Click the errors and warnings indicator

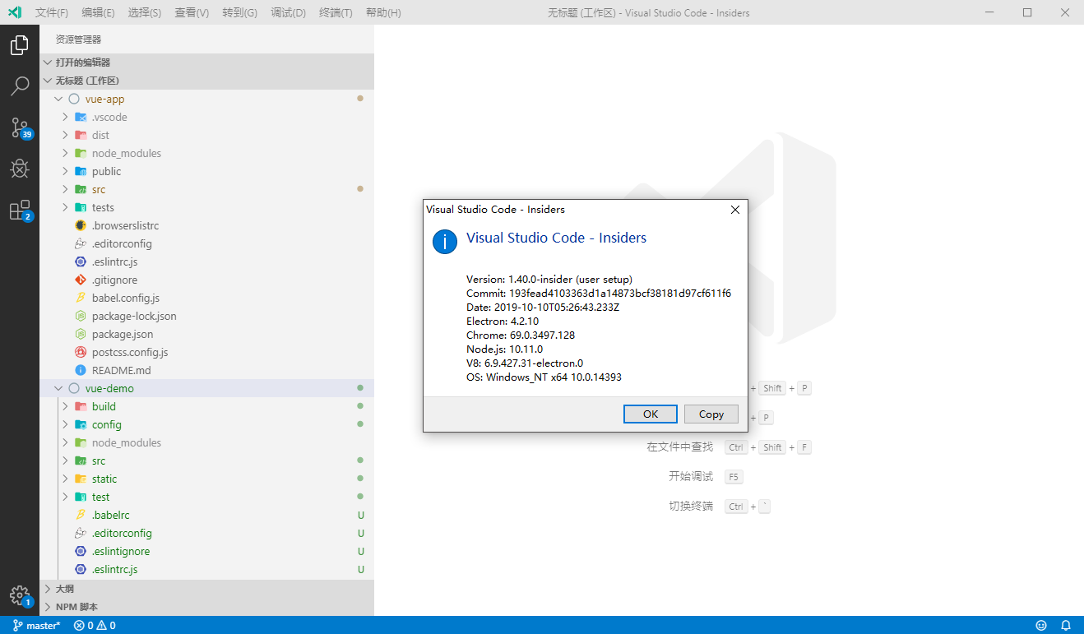tap(93, 625)
